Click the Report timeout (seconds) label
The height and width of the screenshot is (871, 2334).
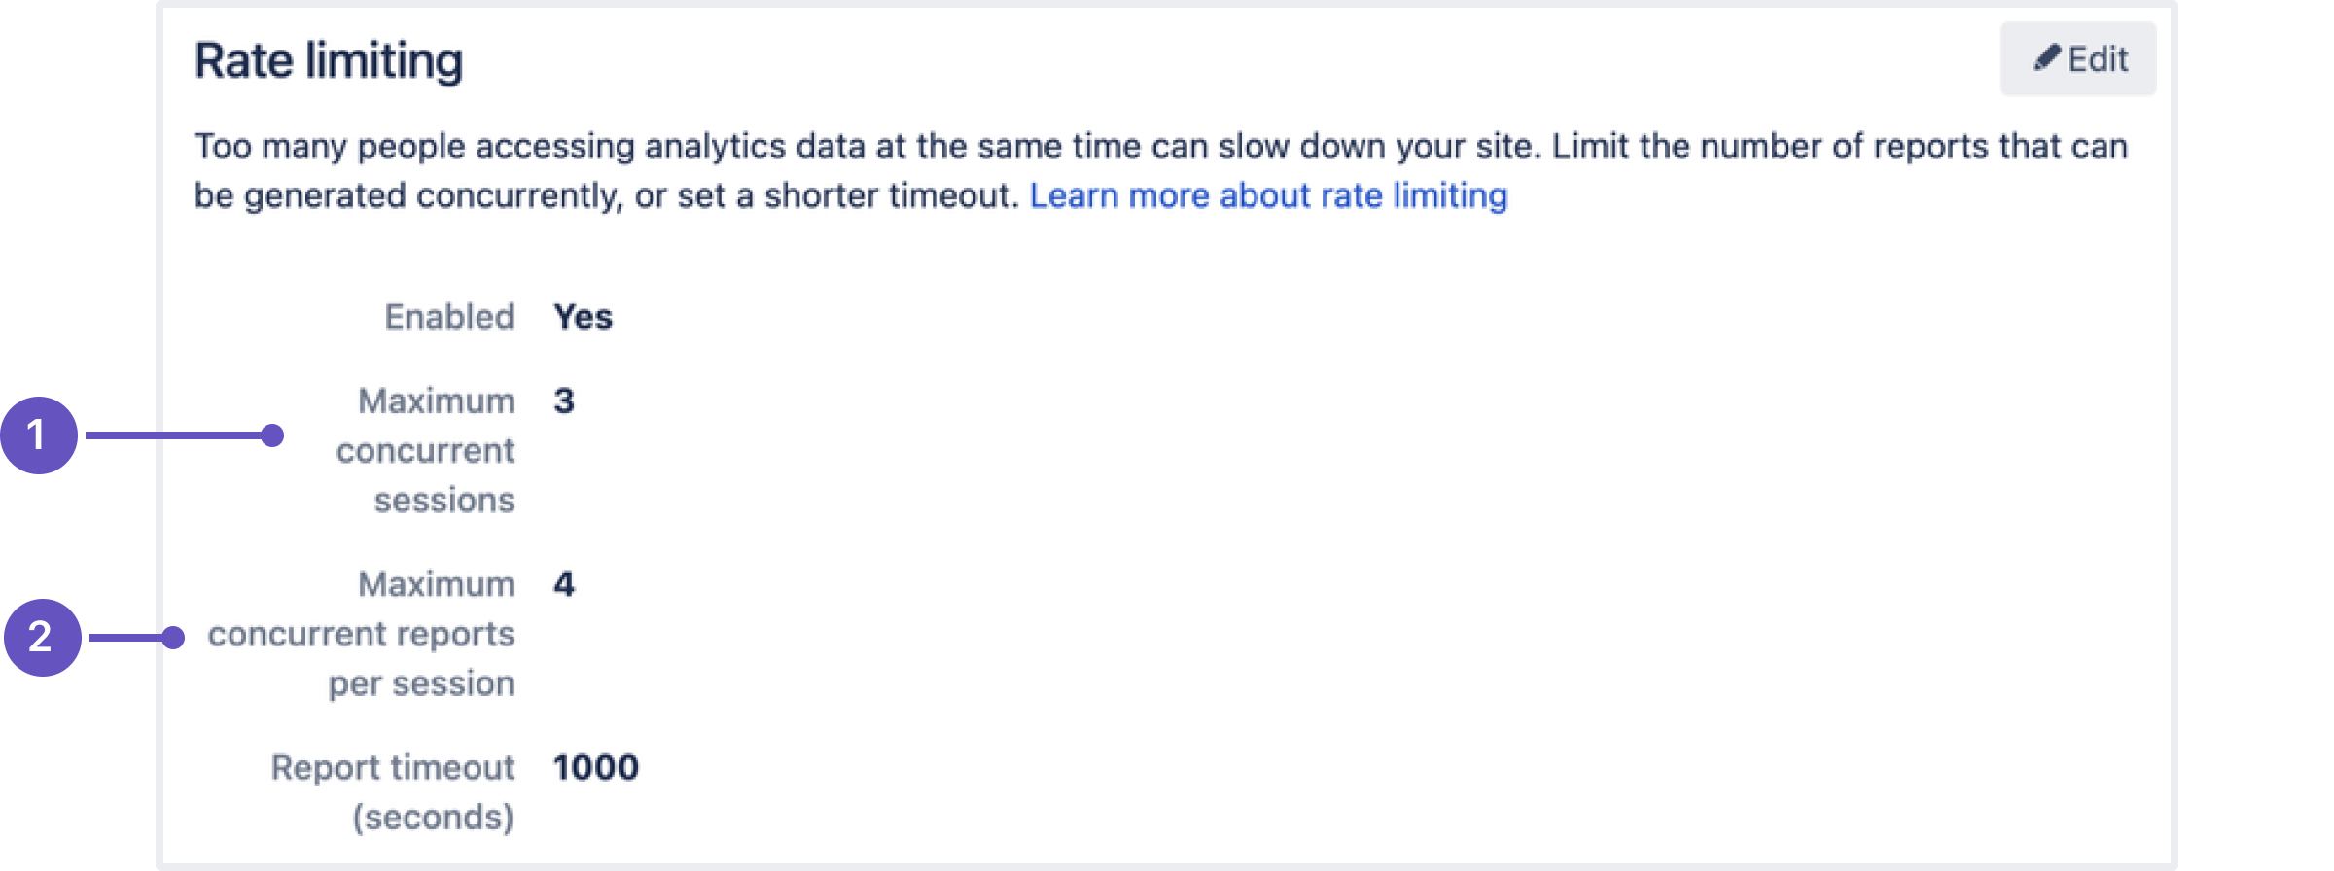[x=393, y=792]
